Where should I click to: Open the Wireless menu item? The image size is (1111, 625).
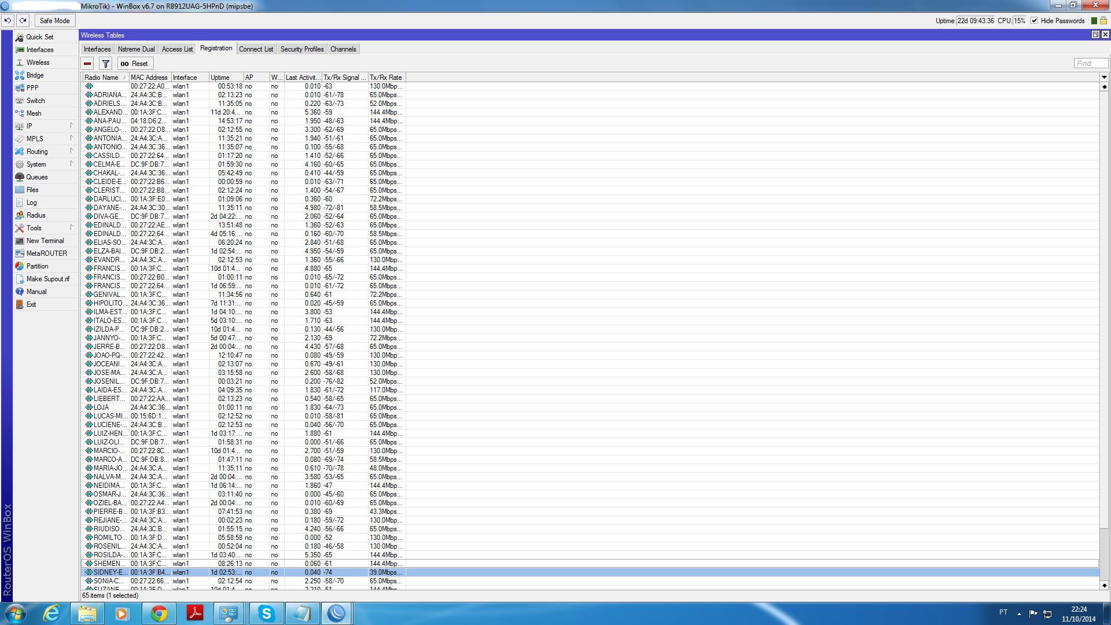[38, 62]
